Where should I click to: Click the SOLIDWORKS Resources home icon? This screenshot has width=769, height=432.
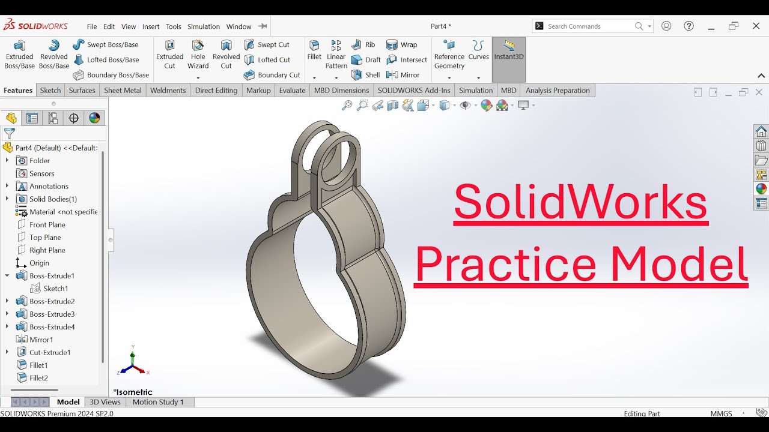click(761, 131)
